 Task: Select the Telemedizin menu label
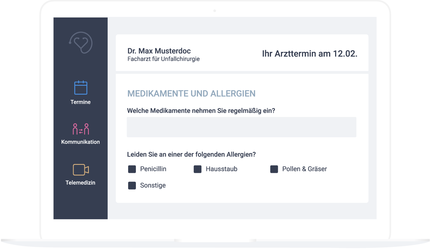tap(81, 183)
